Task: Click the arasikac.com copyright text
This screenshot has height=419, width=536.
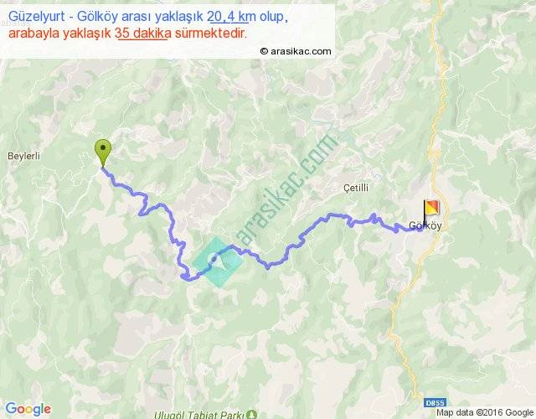Action: pyautogui.click(x=296, y=51)
